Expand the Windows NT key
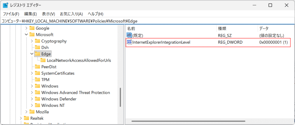This screenshot has width=295, height=125. [x=32, y=105]
